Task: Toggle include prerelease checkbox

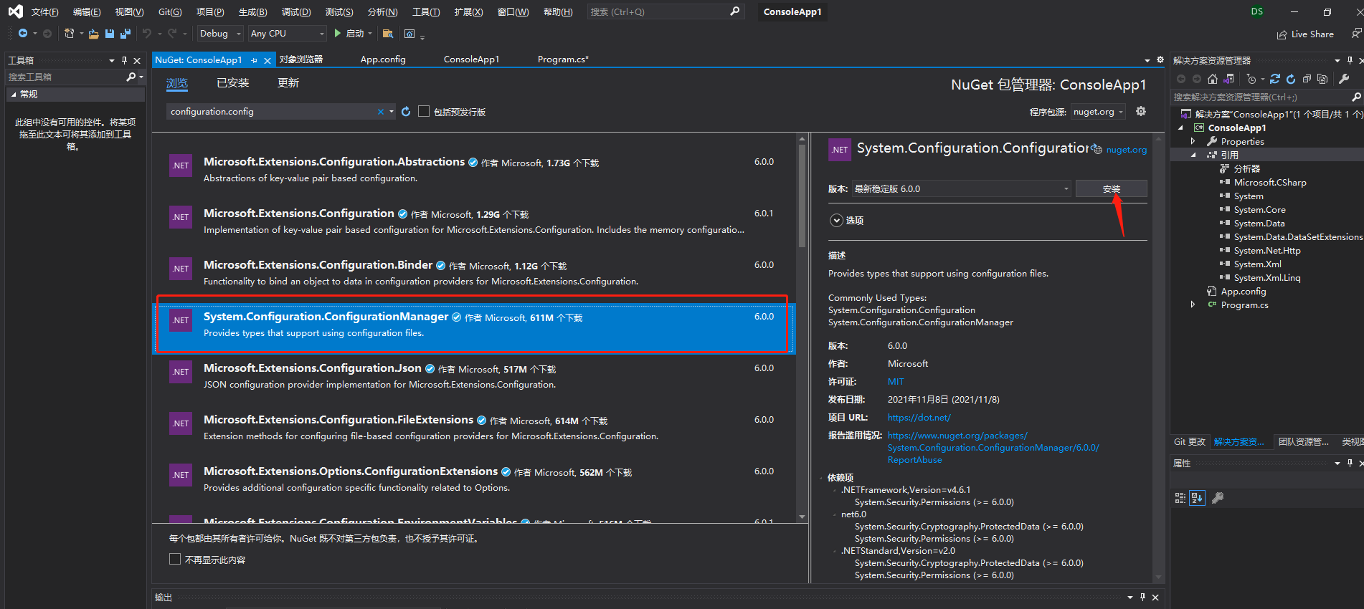Action: 424,111
